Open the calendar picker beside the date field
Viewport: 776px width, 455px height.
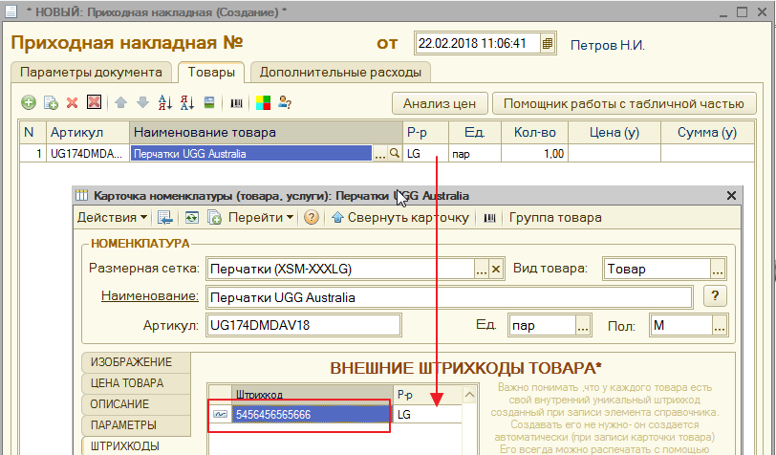click(x=548, y=44)
